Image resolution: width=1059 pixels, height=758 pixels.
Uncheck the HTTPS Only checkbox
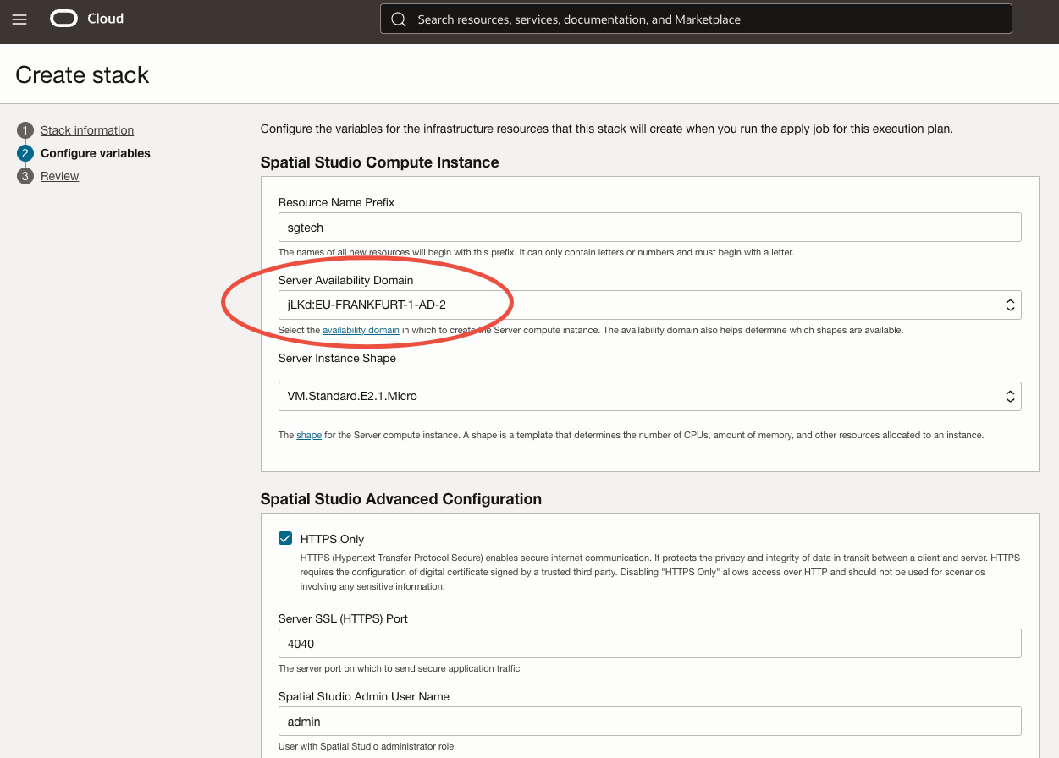(x=285, y=539)
